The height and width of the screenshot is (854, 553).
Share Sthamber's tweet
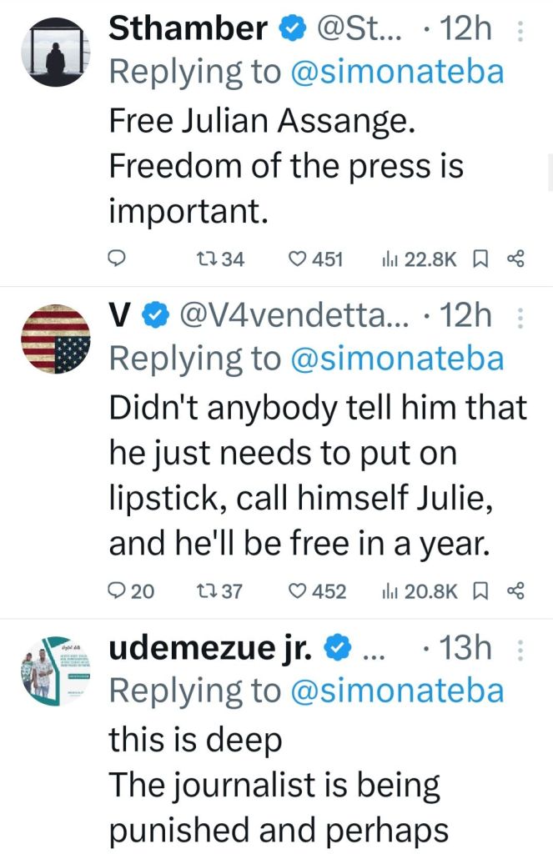[515, 259]
